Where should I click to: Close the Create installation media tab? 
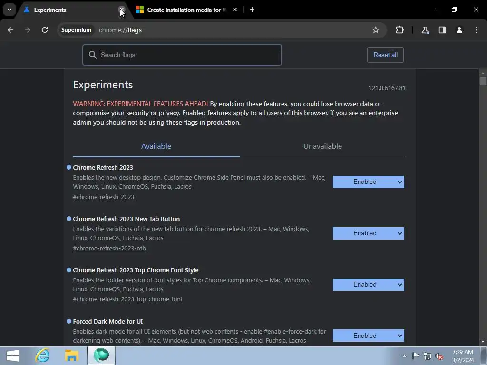pyautogui.click(x=235, y=10)
